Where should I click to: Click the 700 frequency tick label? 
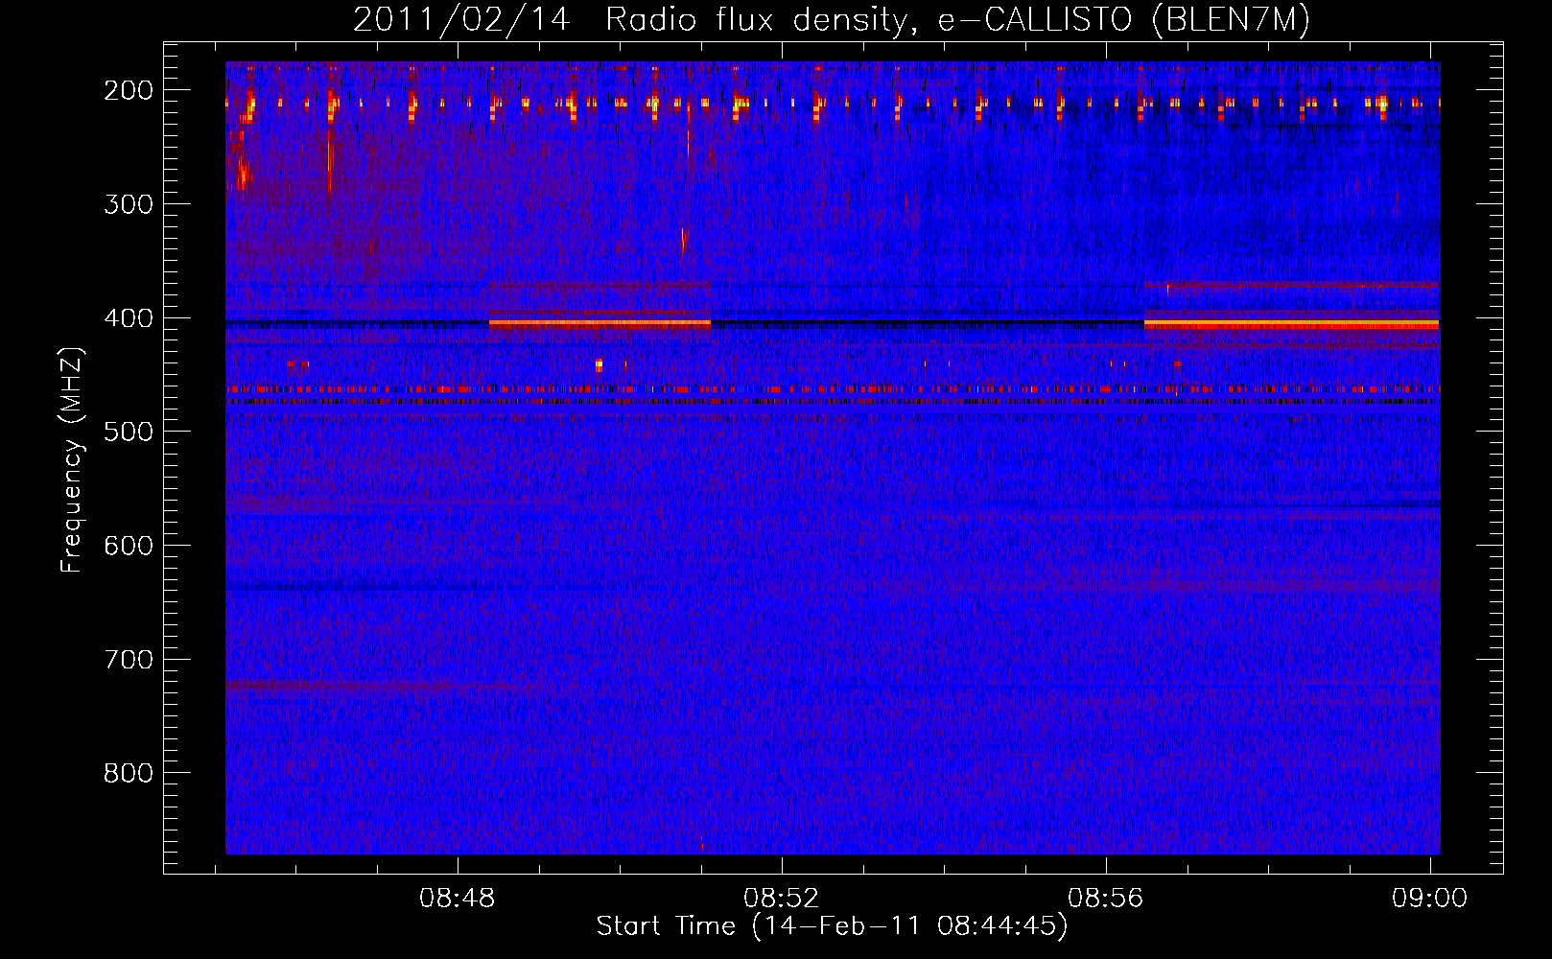(x=129, y=660)
